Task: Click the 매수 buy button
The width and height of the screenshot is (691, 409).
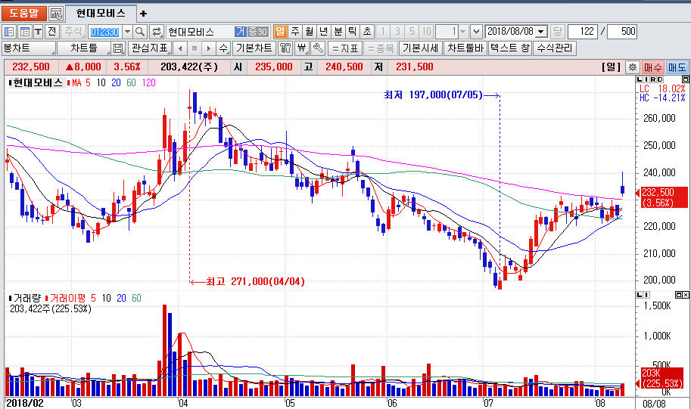Action: click(652, 67)
